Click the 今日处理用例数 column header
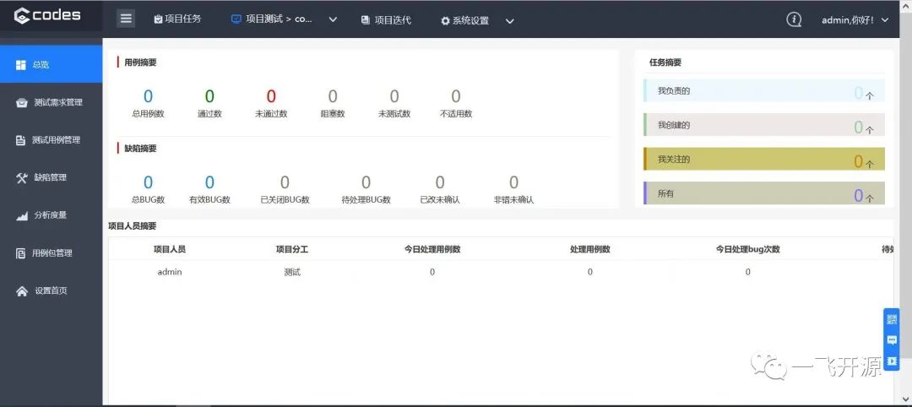 [432, 249]
